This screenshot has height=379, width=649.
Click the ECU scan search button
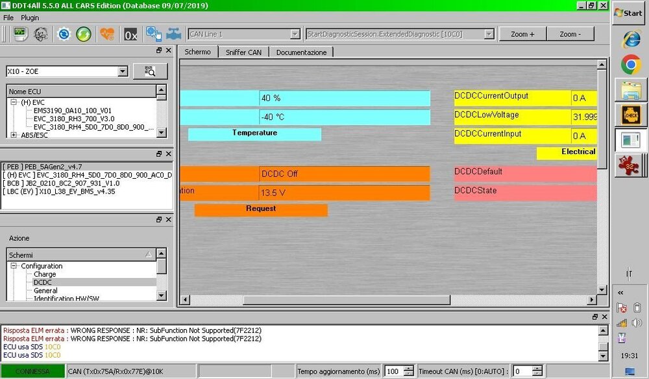(x=150, y=71)
